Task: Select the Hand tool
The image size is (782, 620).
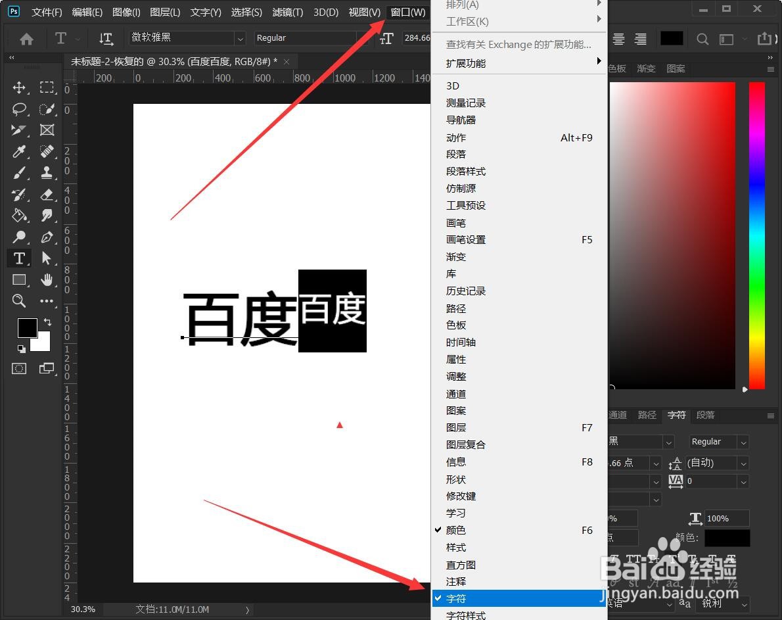Action: tap(47, 280)
